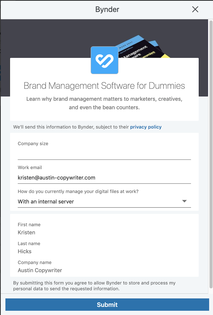Click the Bynder heart logo icon
213x315 pixels.
[x=105, y=60]
